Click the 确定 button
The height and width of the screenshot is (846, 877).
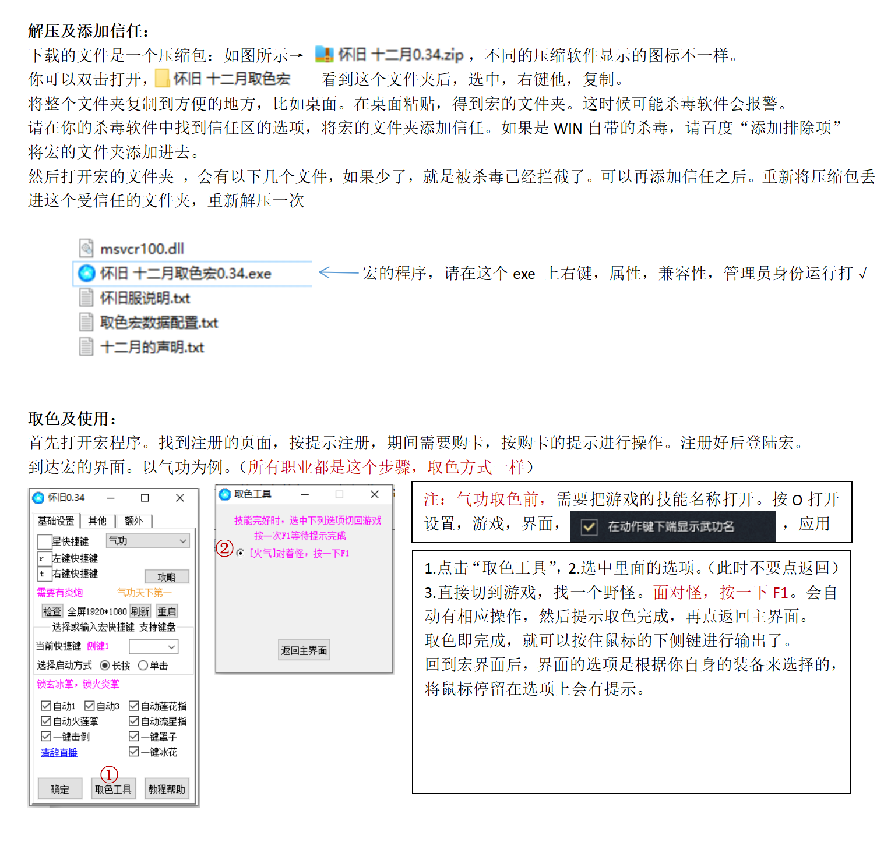point(60,790)
